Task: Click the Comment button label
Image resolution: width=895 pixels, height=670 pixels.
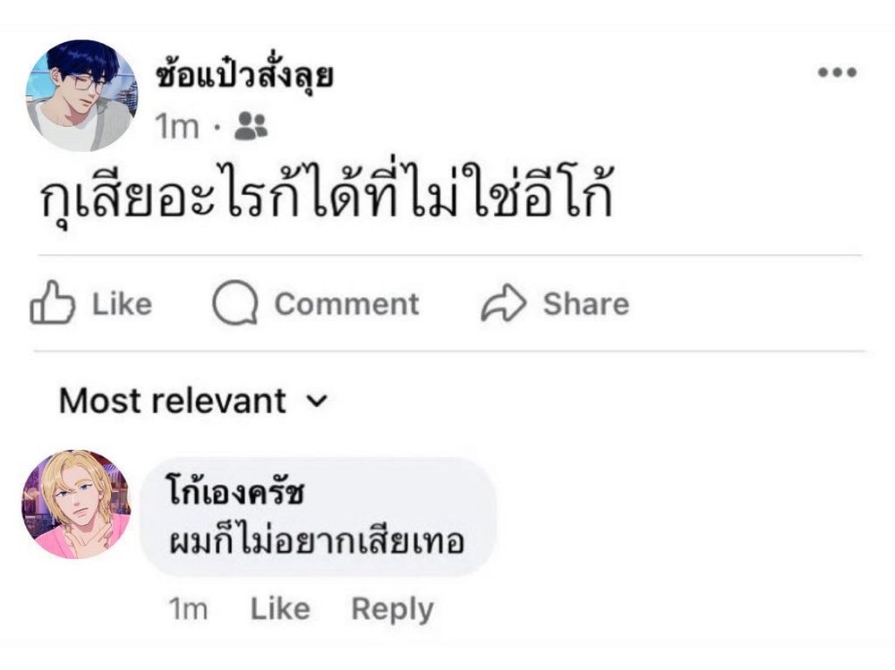Action: point(349,303)
